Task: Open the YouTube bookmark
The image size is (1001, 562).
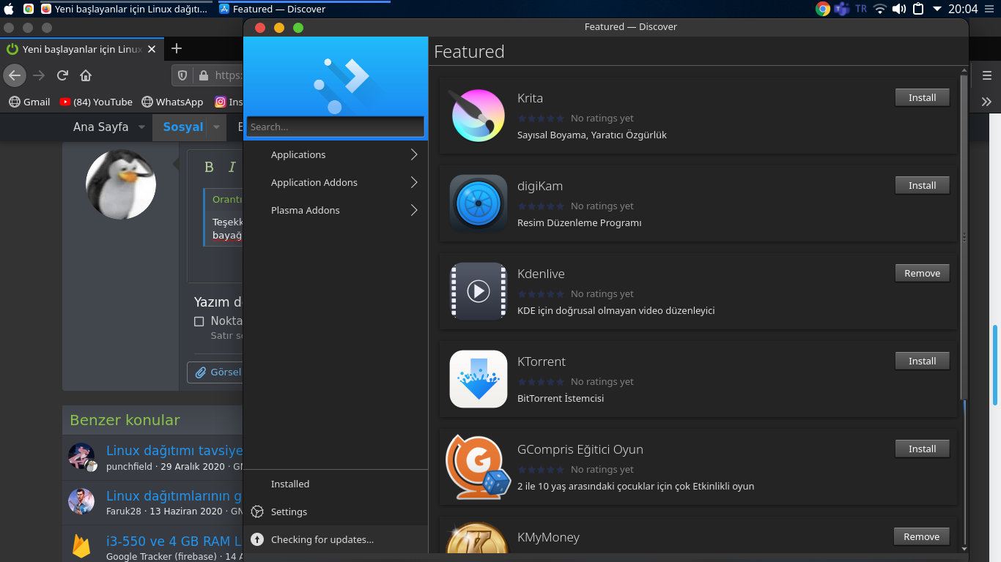Action: [x=96, y=102]
